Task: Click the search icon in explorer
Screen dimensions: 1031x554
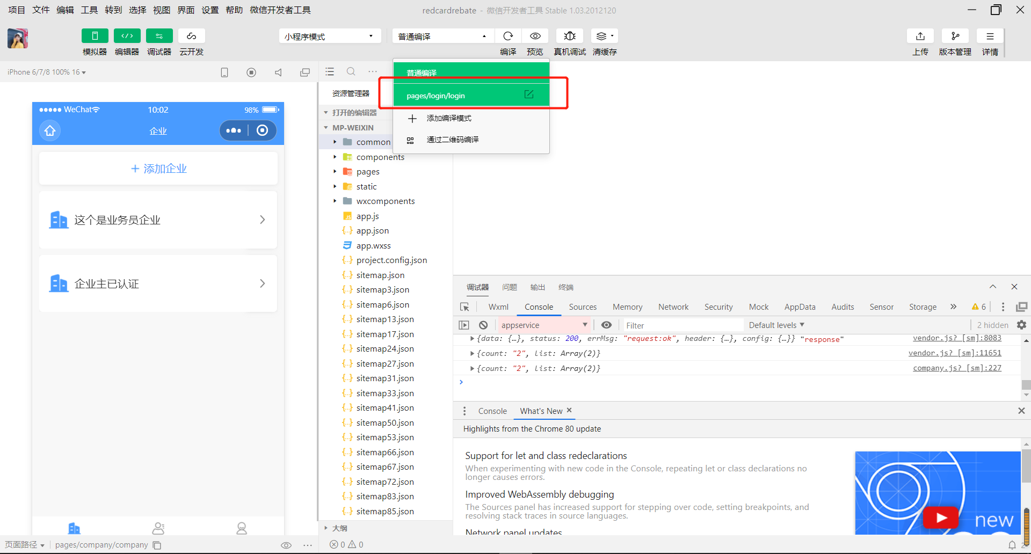Action: [x=351, y=71]
